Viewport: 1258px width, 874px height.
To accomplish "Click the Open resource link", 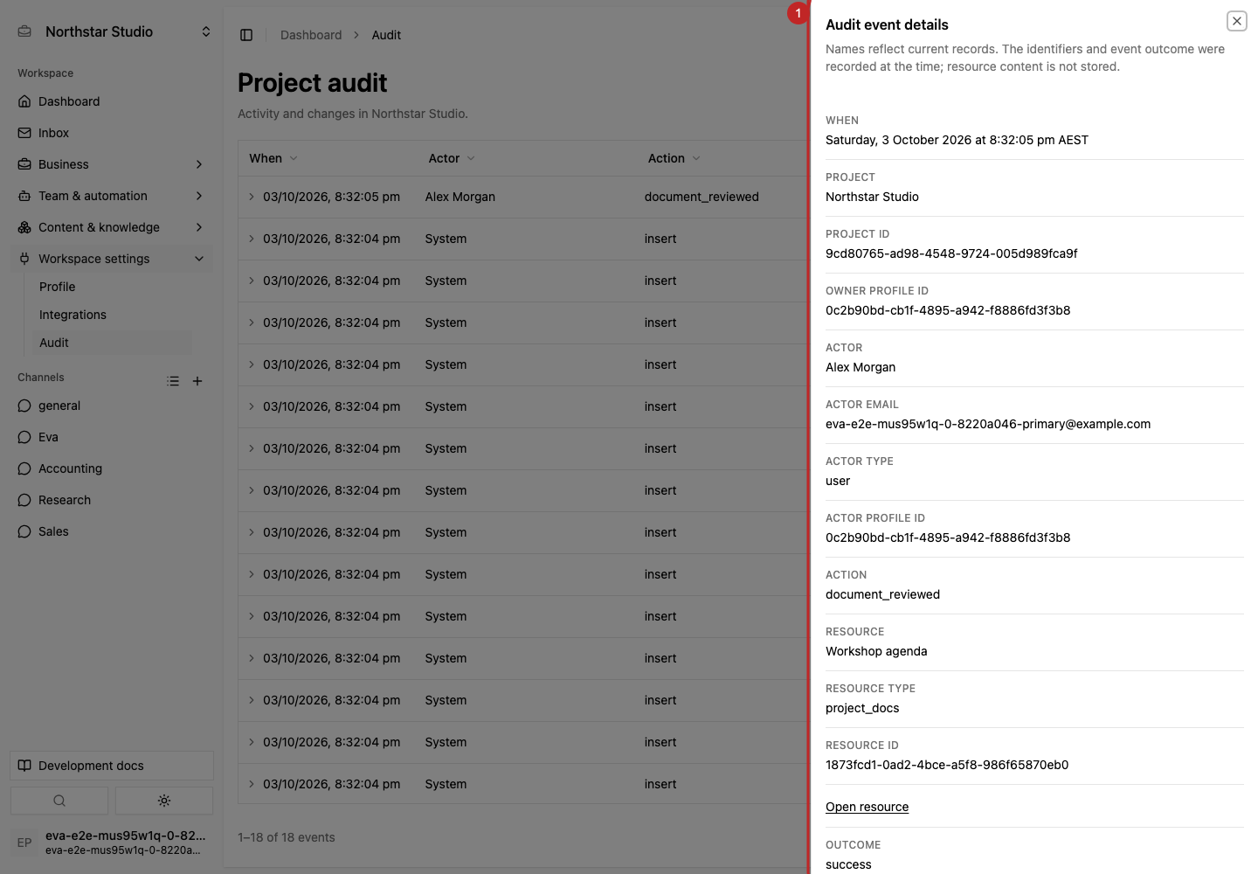I will coord(867,807).
